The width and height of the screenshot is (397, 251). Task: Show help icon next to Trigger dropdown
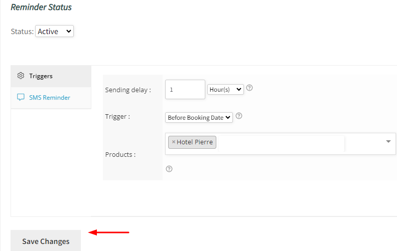click(x=239, y=116)
